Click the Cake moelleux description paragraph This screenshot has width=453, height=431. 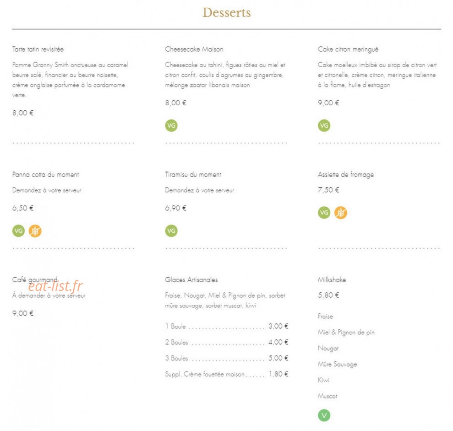point(377,75)
